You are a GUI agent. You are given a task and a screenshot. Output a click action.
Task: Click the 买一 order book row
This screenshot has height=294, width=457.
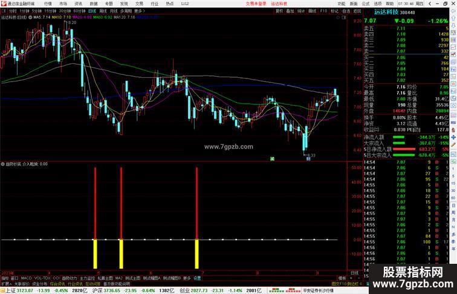pos(406,57)
